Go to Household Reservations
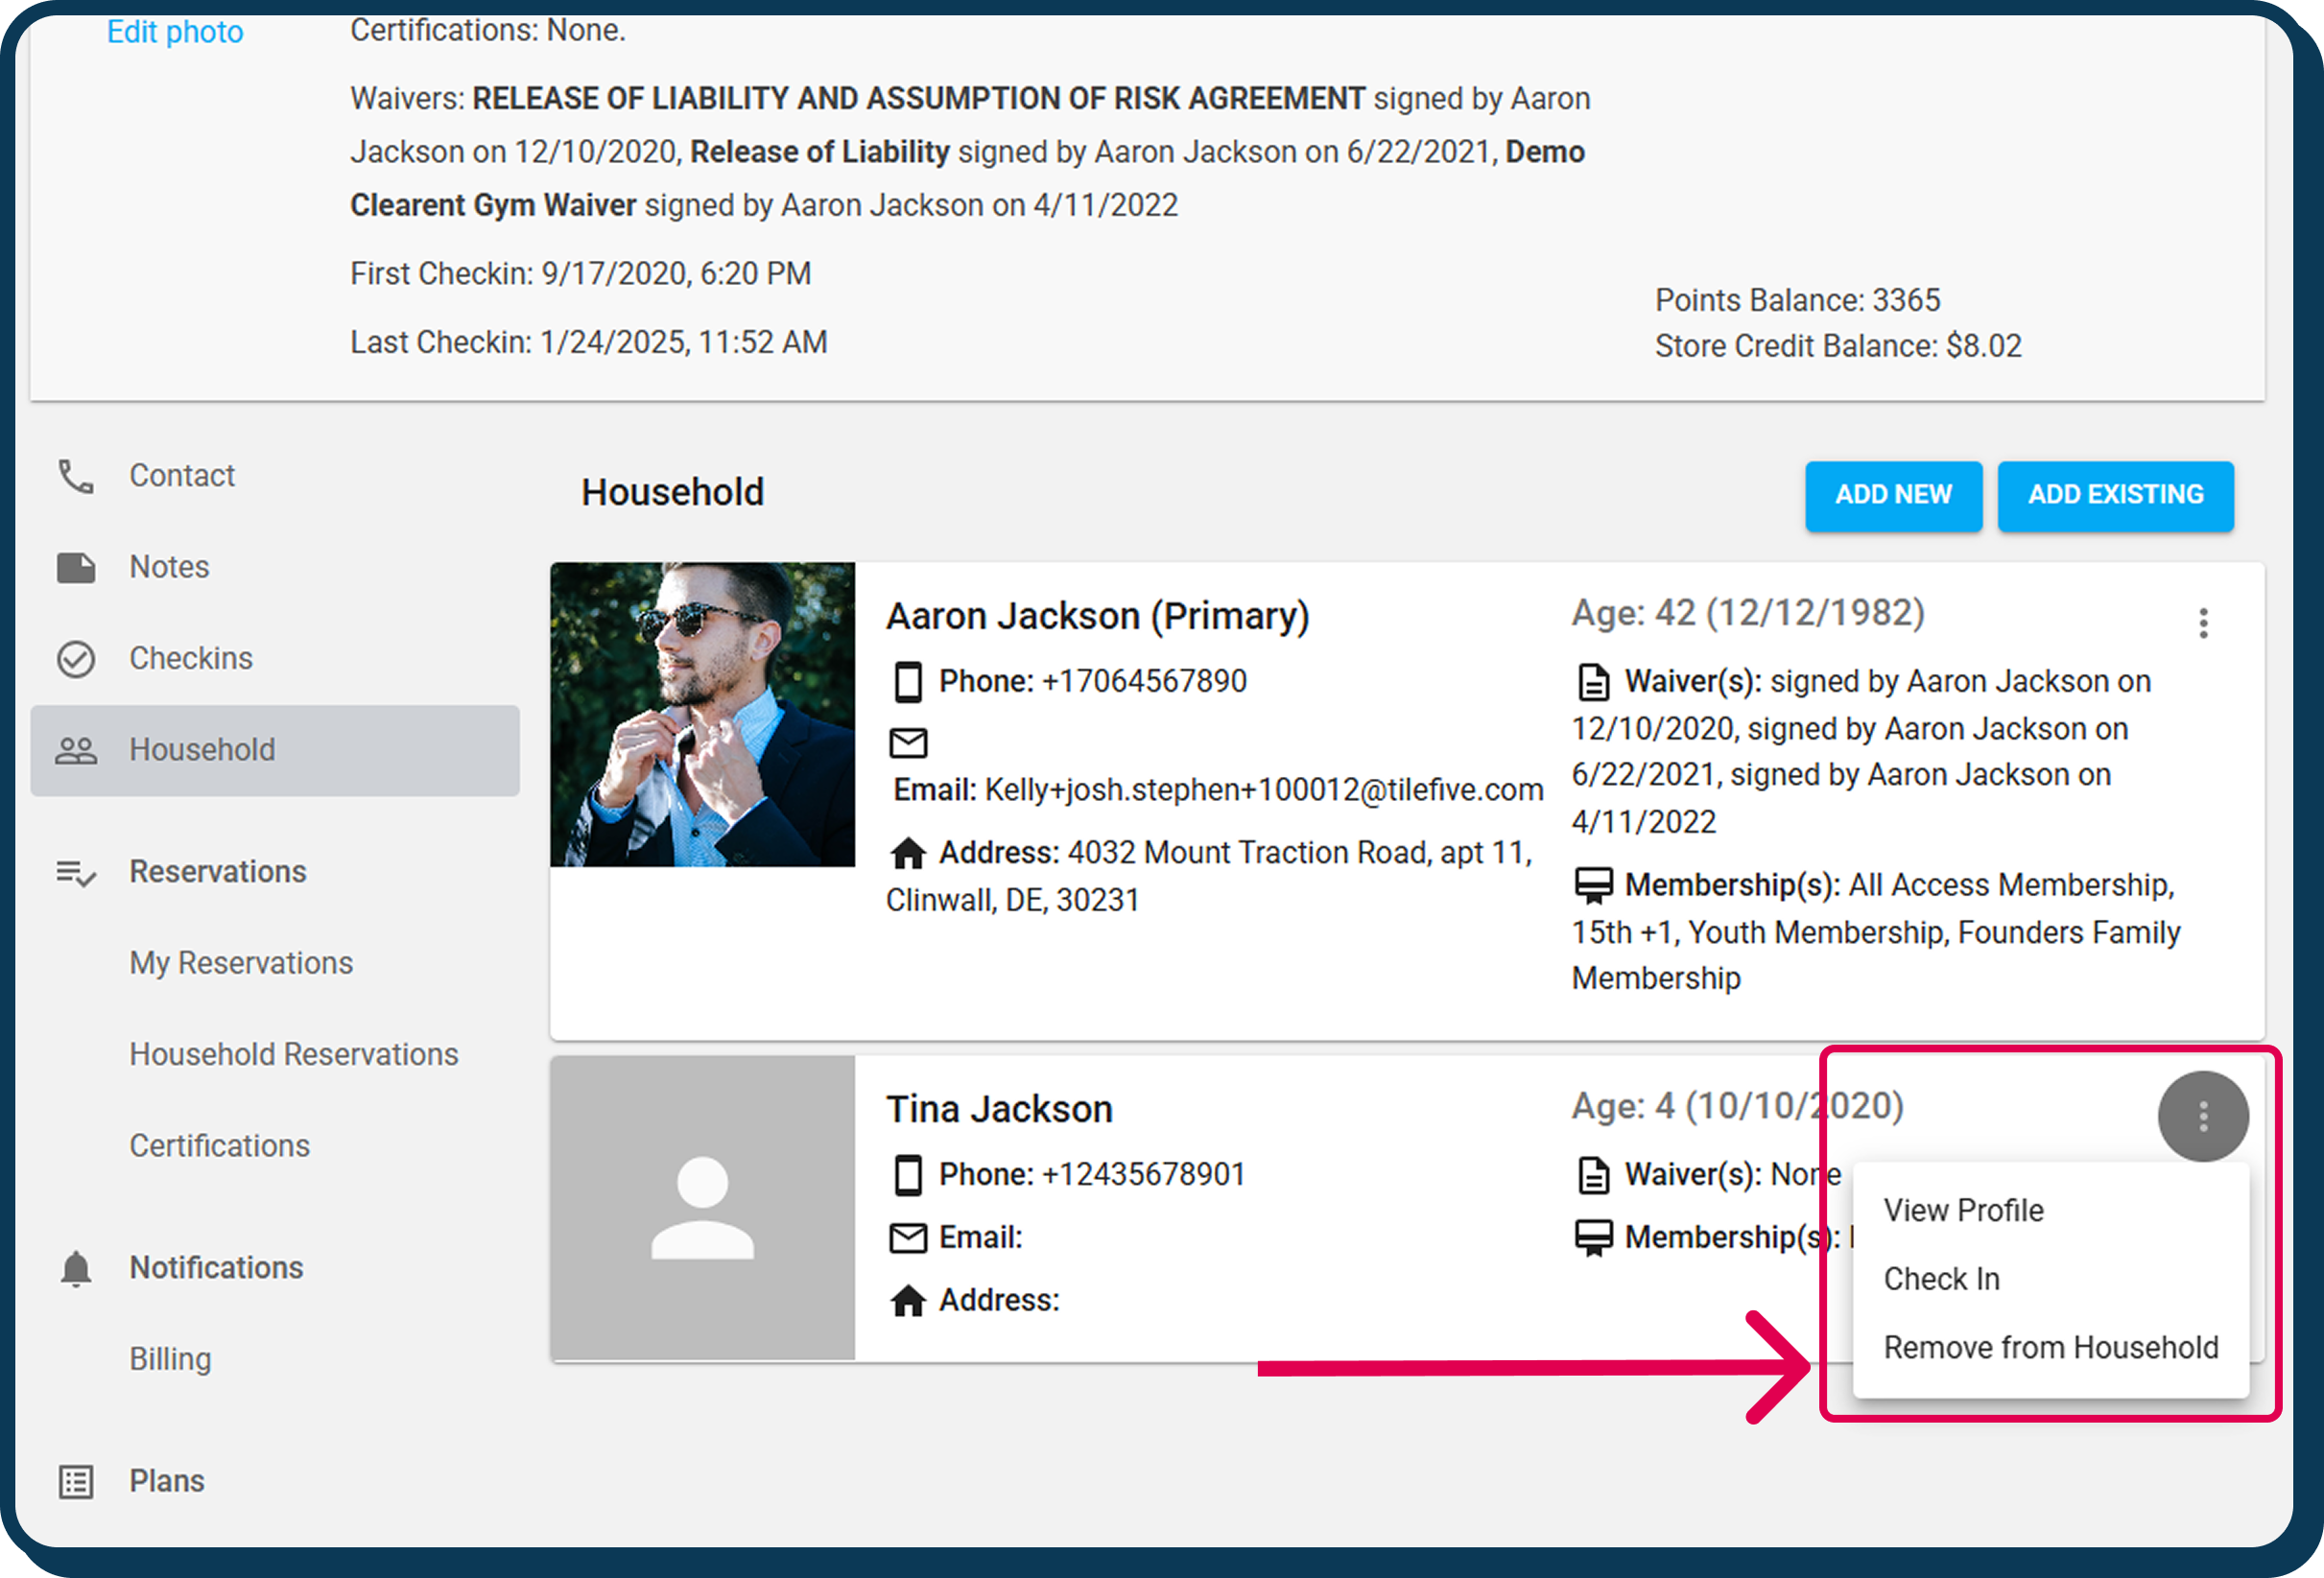The image size is (2324, 1578). [x=293, y=1054]
